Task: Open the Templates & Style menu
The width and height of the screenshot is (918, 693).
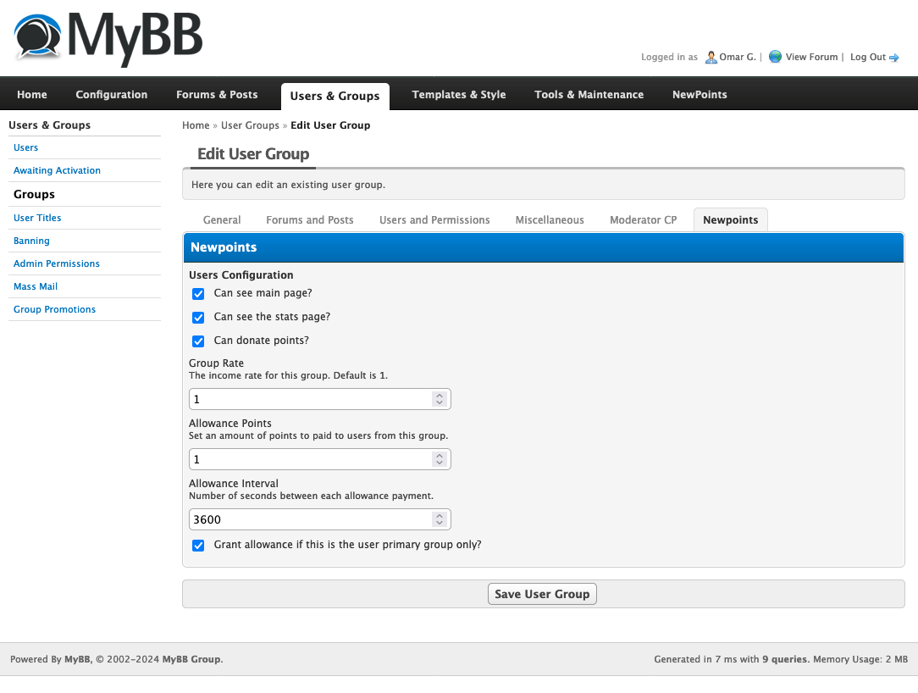Action: (x=458, y=95)
